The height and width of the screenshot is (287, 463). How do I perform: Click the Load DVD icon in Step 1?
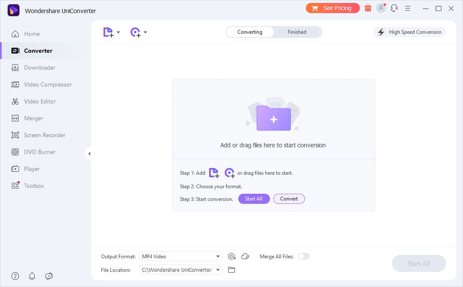click(x=229, y=173)
